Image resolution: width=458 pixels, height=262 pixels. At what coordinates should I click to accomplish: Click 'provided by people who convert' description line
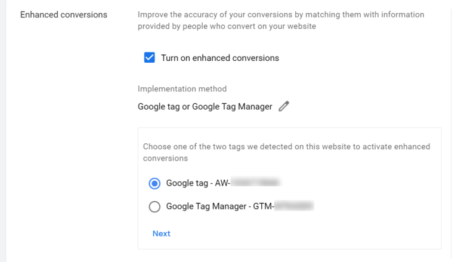click(227, 26)
